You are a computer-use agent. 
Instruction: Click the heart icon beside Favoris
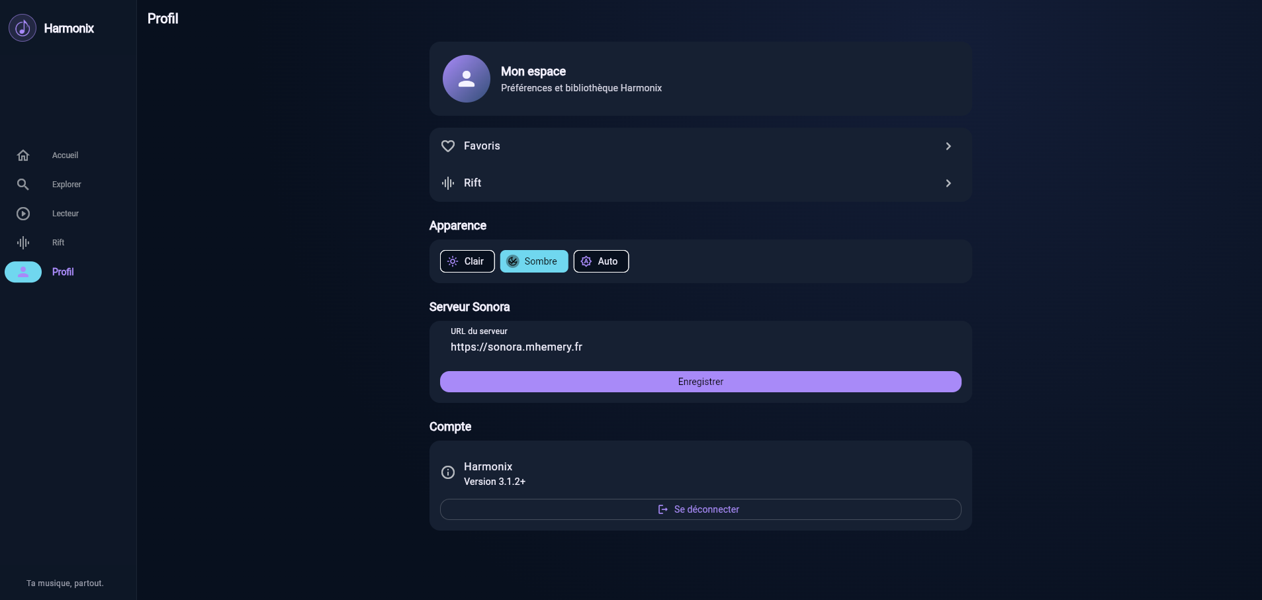coord(448,146)
